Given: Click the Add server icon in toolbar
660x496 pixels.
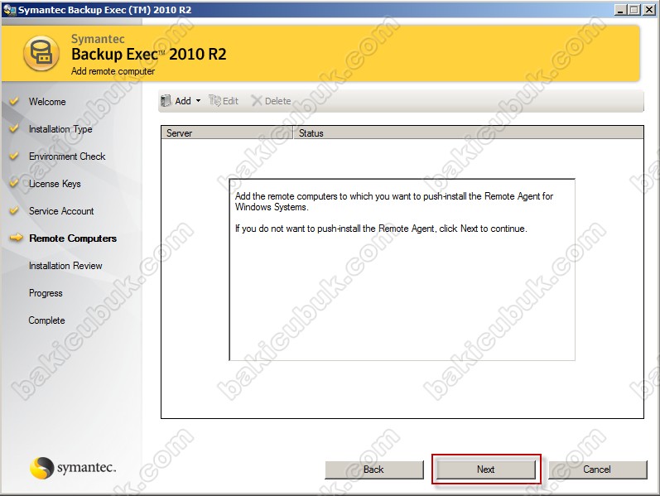Looking at the screenshot, I should tap(166, 101).
